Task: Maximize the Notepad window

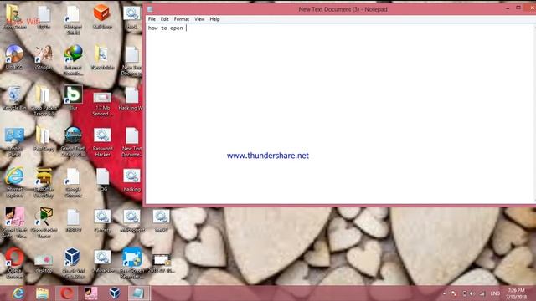Action: [518, 8]
